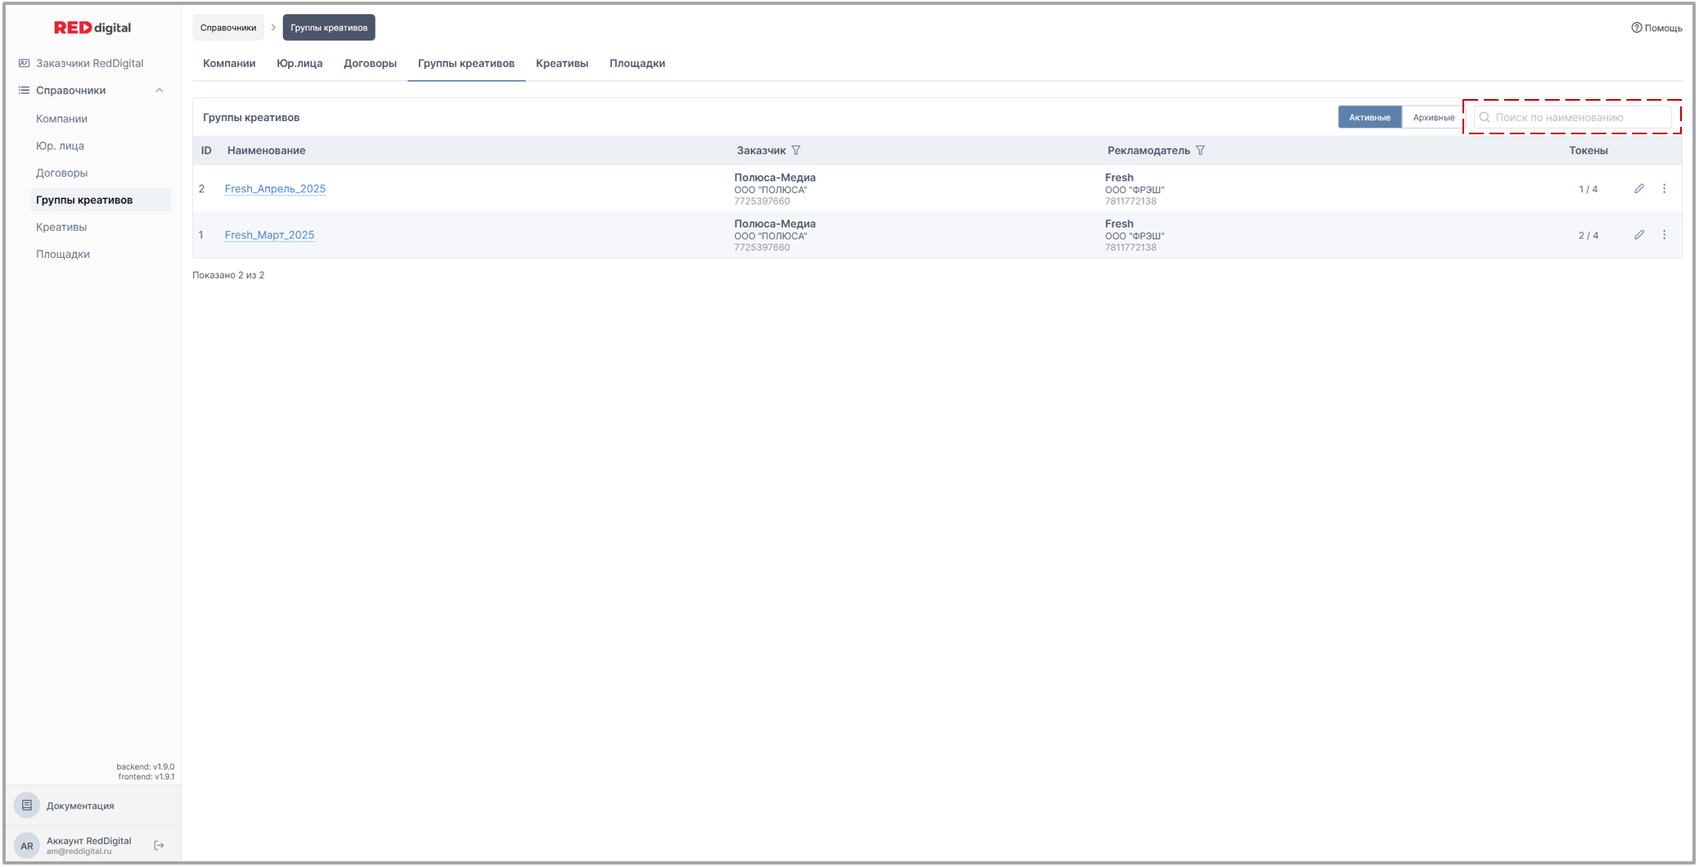This screenshot has width=1699, height=867.
Task: Open more options for Fresh_Март_2025
Action: (x=1664, y=235)
